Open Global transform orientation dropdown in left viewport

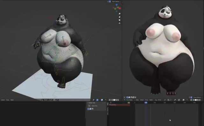coord(45,100)
